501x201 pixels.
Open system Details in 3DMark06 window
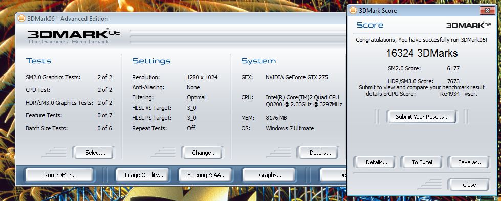tap(318, 153)
